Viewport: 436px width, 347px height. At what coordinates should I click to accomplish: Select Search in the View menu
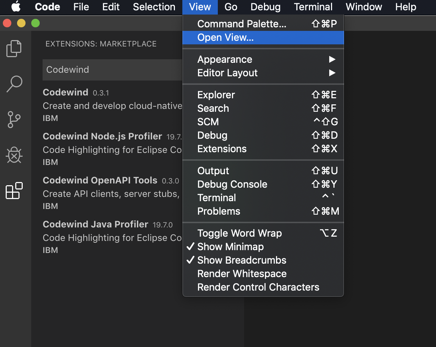pos(263,108)
